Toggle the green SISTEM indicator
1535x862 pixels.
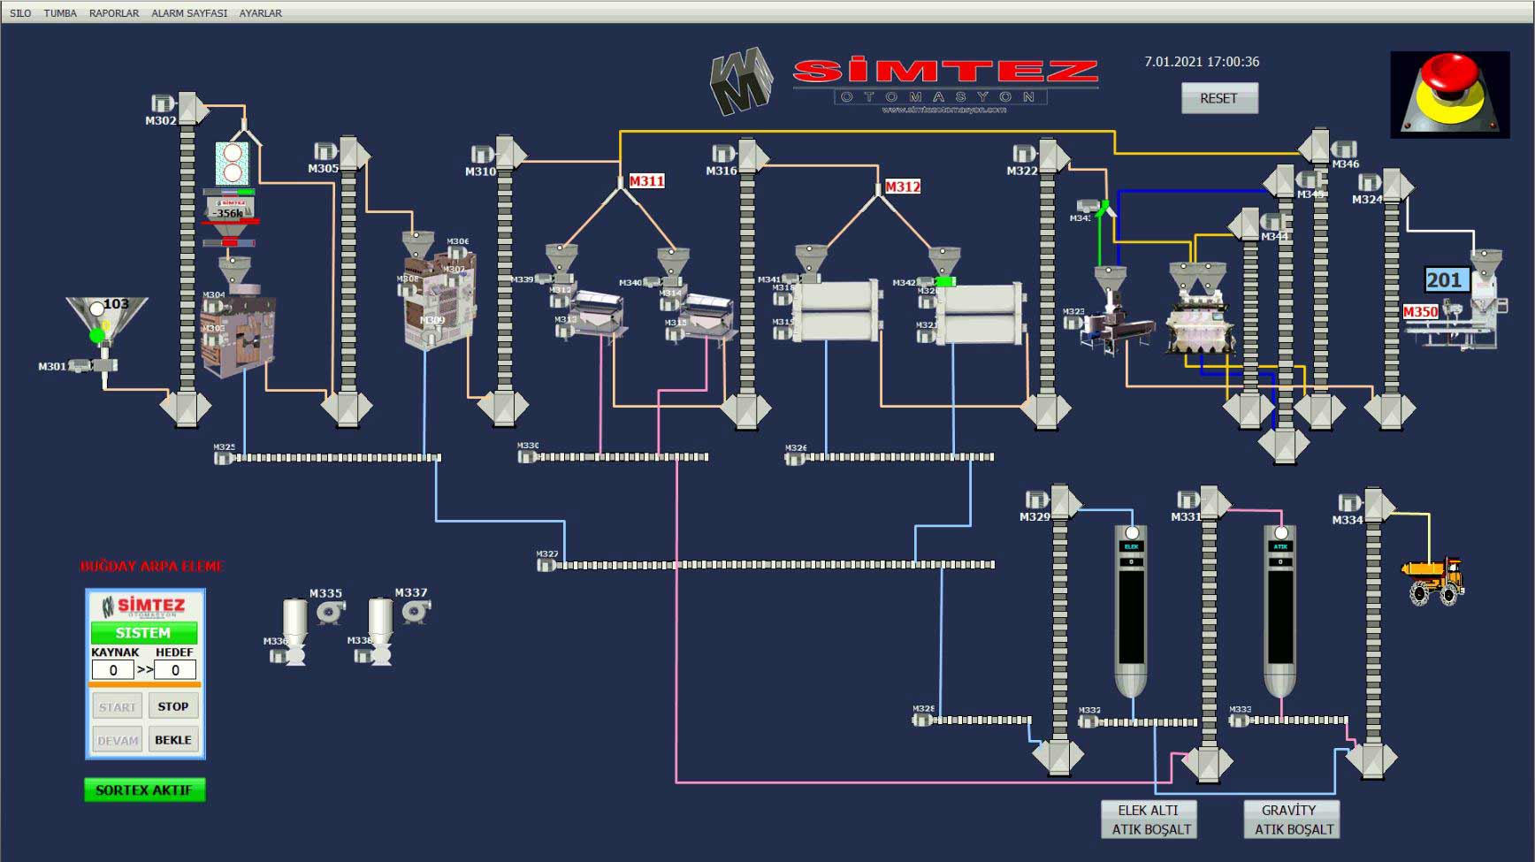coord(143,633)
